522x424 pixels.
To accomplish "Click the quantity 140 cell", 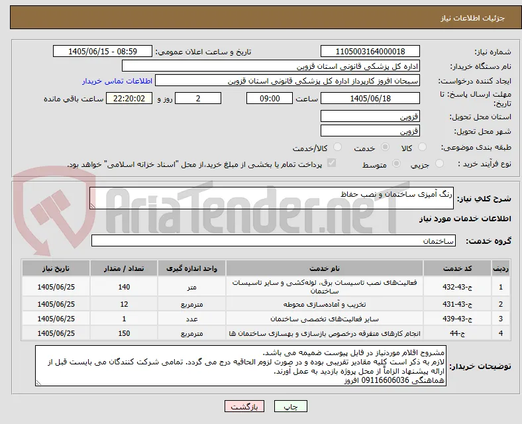I will pos(124,287).
